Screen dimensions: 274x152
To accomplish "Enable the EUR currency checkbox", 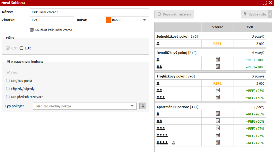I will point(21,48).
